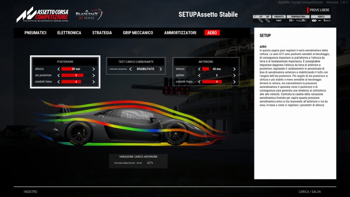Click the FAST circuit condition value
The image size is (350, 197).
279,21
